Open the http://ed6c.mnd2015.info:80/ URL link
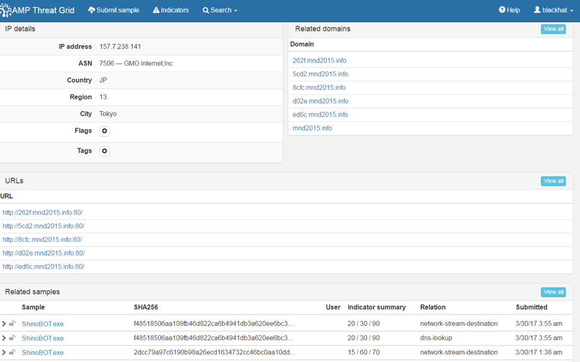The image size is (580, 362). (43, 267)
